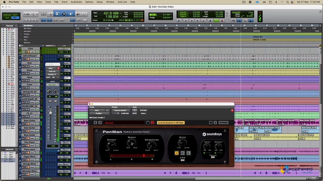Go to next PanMan preset arrow
Image resolution: width=323 pixels, height=181 pixels.
(x=100, y=123)
